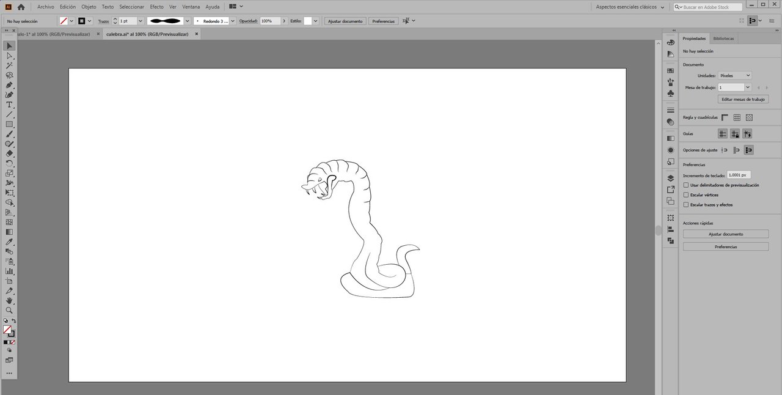Open the Ventana menu
Image resolution: width=782 pixels, height=395 pixels.
tap(191, 7)
